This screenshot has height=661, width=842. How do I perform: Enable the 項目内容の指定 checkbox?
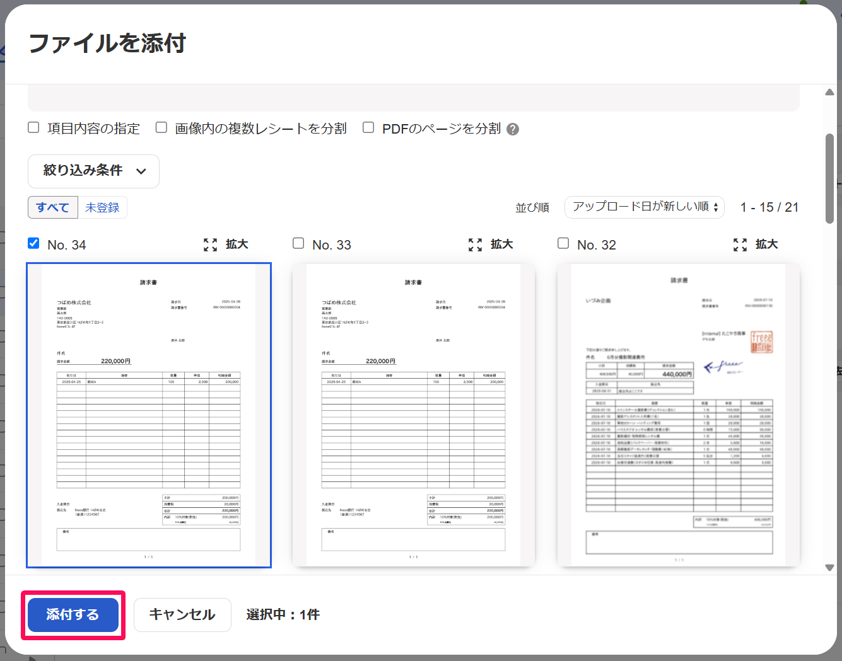pyautogui.click(x=34, y=127)
